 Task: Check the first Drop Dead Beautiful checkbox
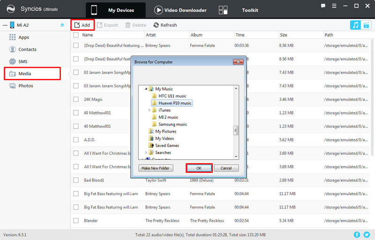tap(76, 45)
